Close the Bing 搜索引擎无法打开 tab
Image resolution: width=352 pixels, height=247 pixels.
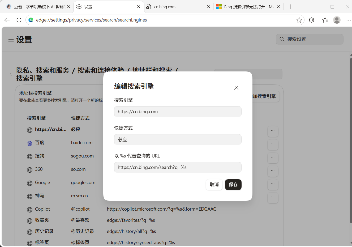278,7
